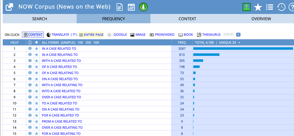Click the gray (HELP) link
This screenshot has width=294, height=136.
pyautogui.click(x=228, y=34)
